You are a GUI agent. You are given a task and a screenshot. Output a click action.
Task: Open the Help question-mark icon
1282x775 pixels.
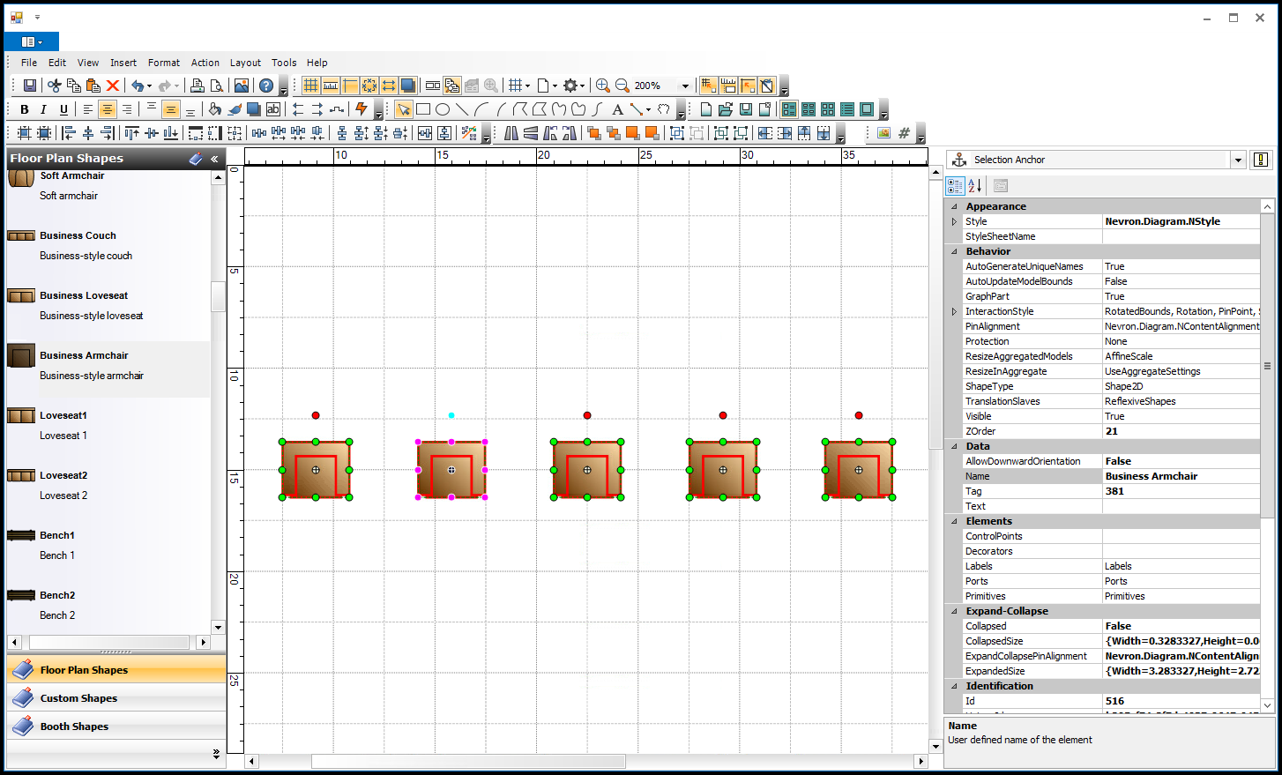(x=266, y=86)
